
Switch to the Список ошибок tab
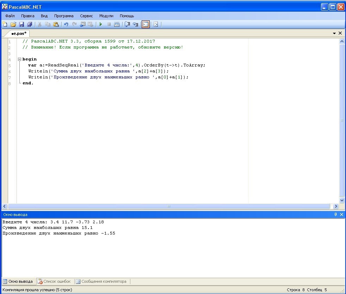tap(55, 281)
